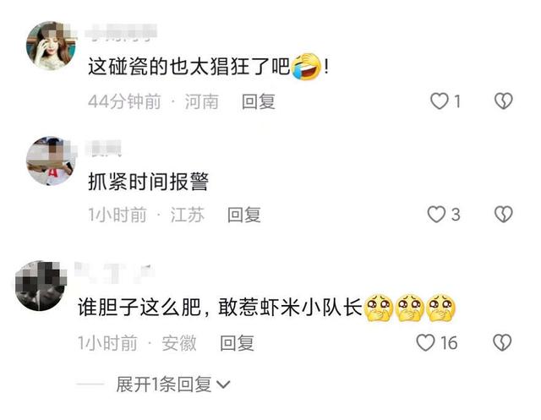
Task: Reply to the 江苏 comment
Action: pyautogui.click(x=244, y=215)
